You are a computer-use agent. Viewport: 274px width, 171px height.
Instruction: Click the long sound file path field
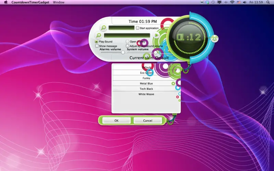point(127,35)
